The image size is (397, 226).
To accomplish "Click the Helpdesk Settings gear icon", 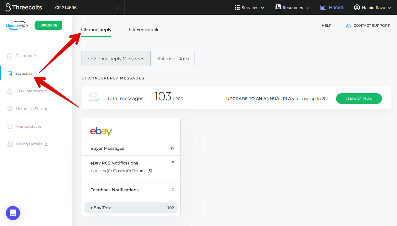I will (x=10, y=109).
